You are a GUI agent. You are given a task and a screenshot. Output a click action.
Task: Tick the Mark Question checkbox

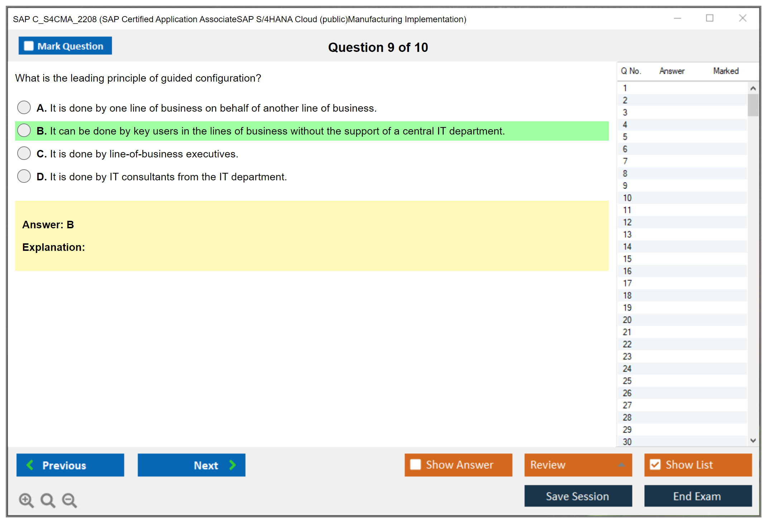(29, 46)
